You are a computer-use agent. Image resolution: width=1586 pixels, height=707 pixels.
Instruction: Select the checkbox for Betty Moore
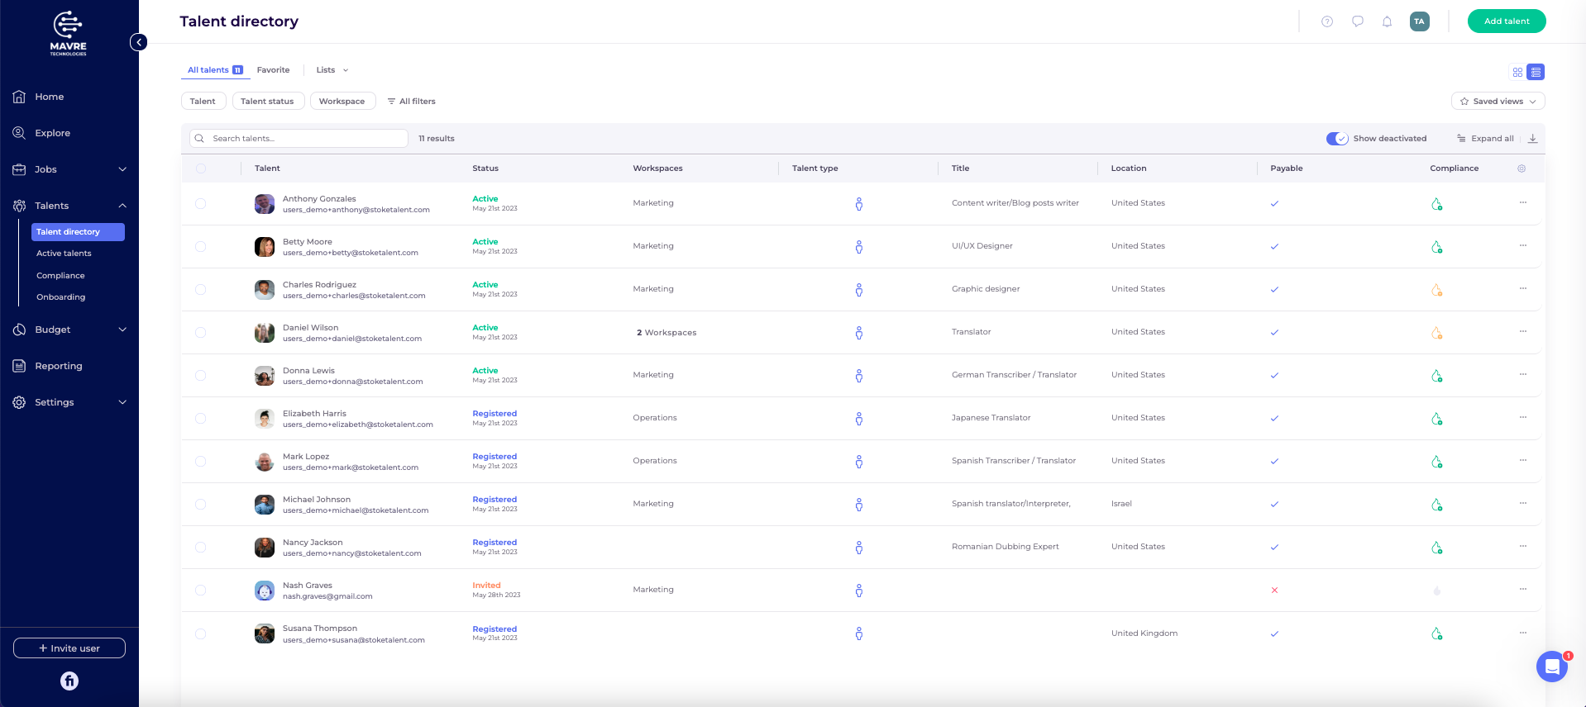(201, 246)
